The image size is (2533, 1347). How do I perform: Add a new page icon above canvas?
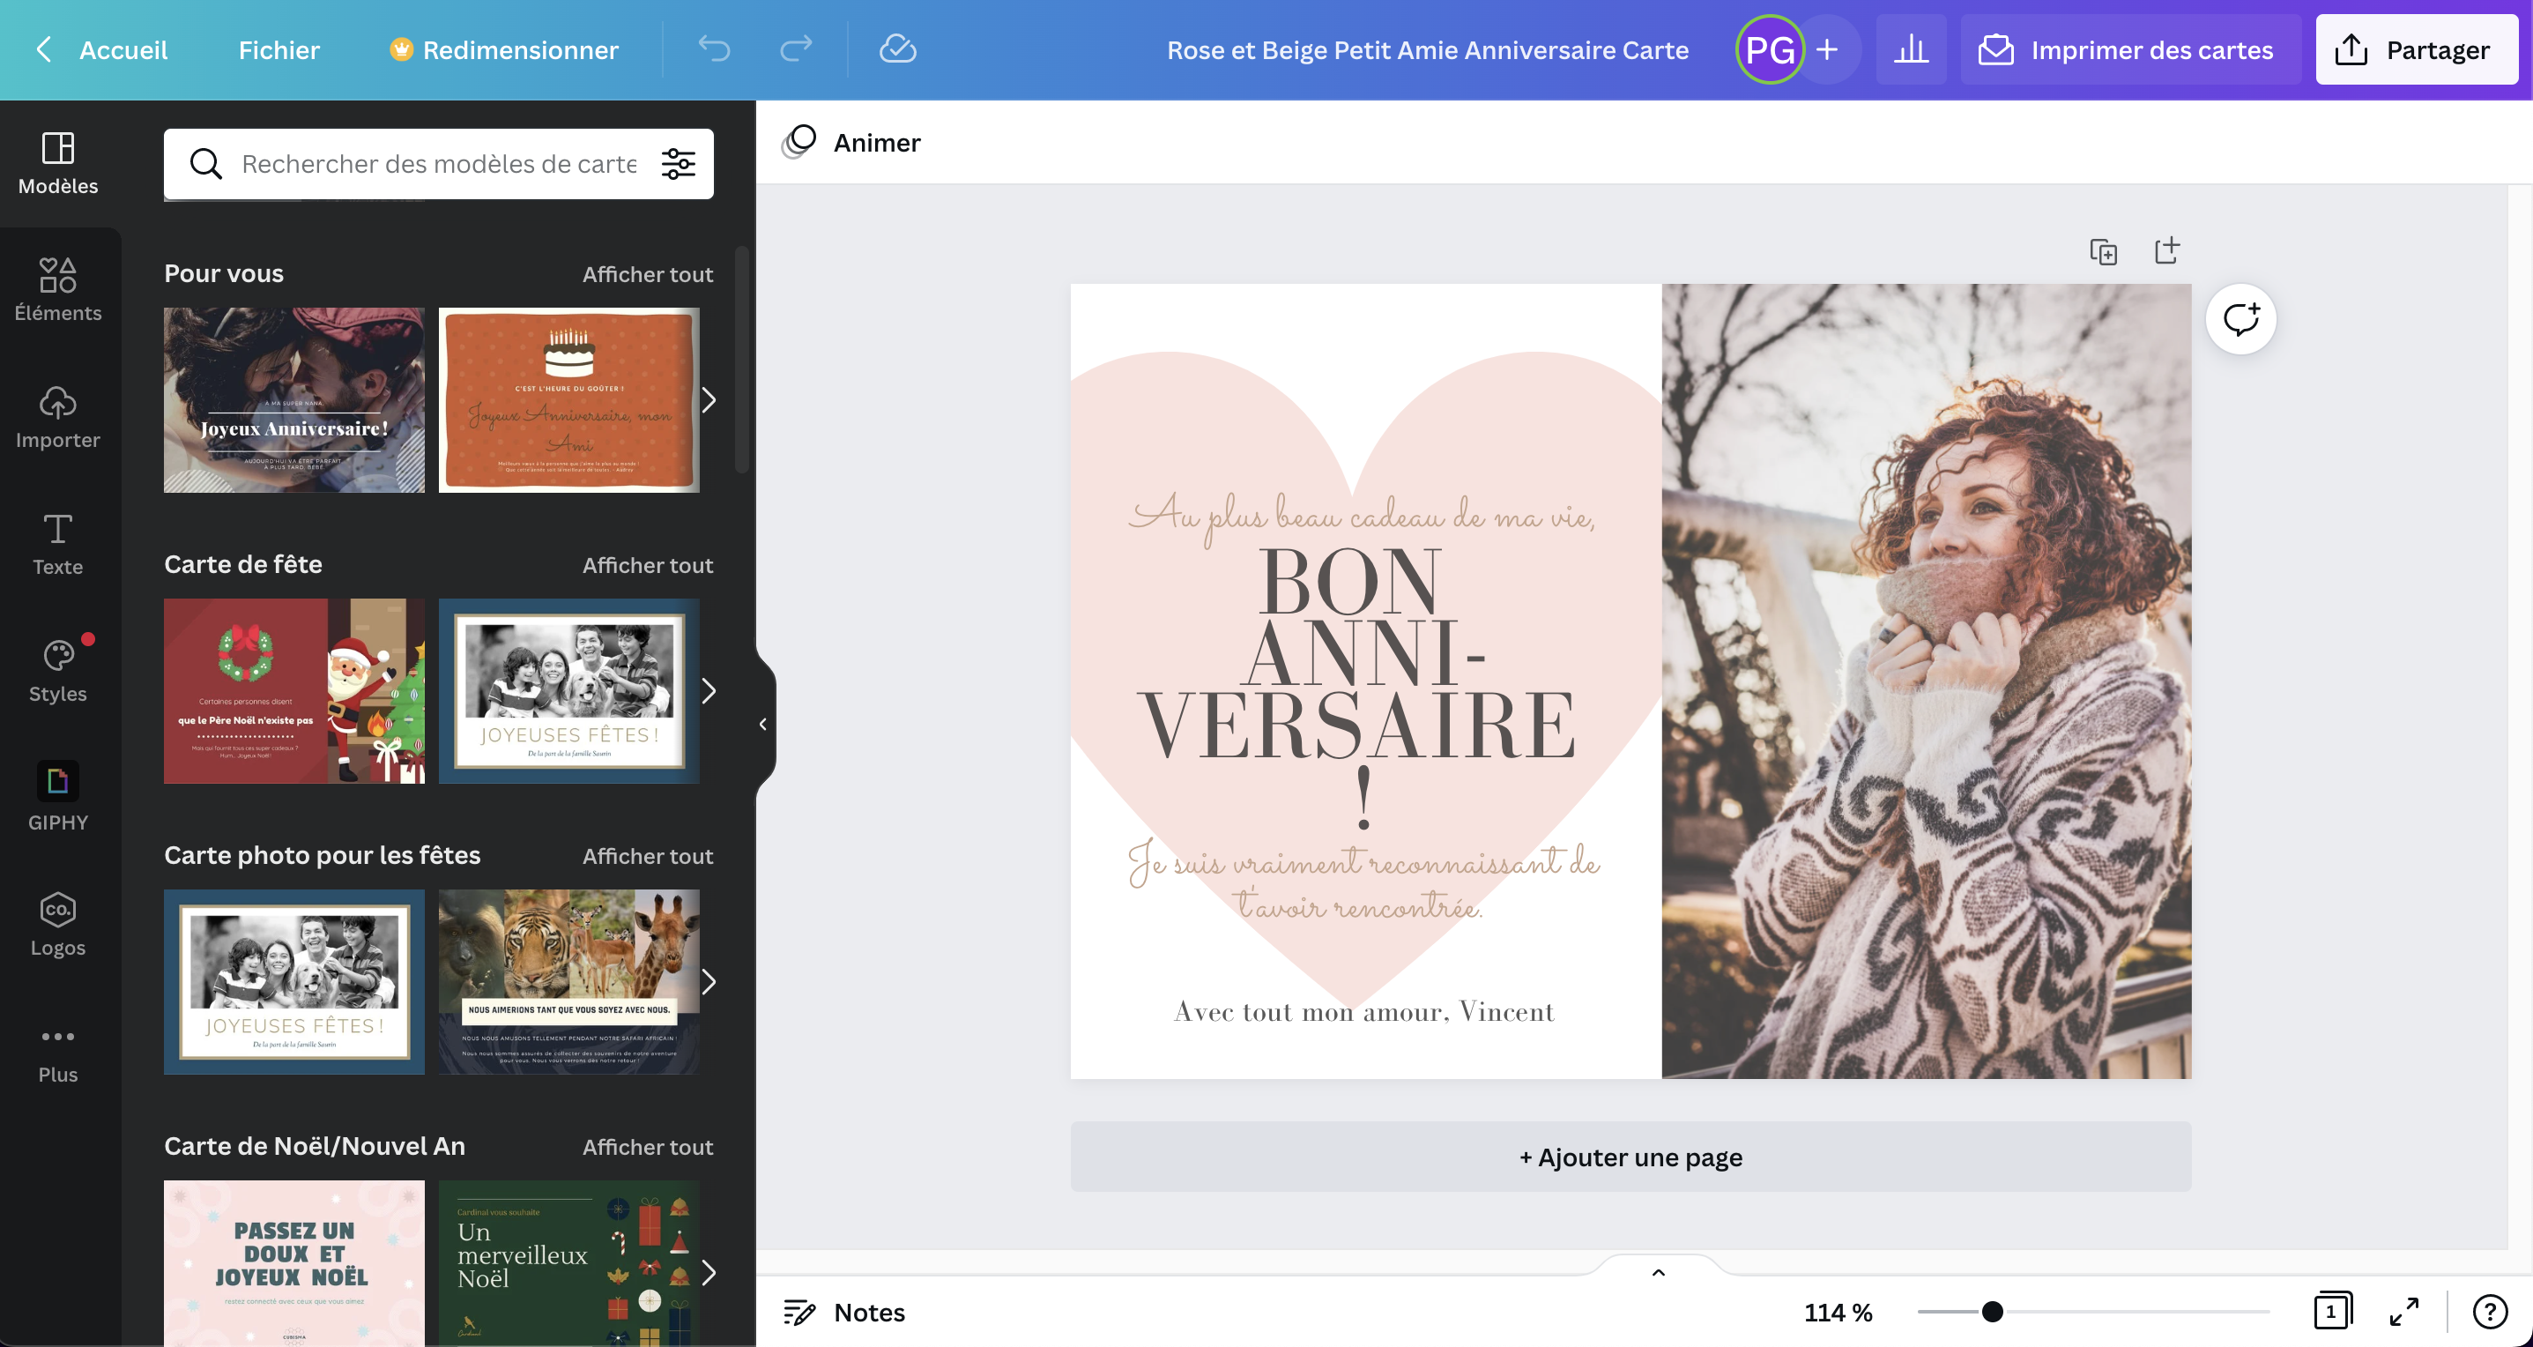(x=2167, y=250)
